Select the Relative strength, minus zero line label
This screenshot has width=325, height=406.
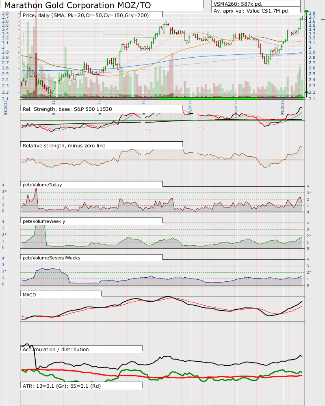click(64, 145)
